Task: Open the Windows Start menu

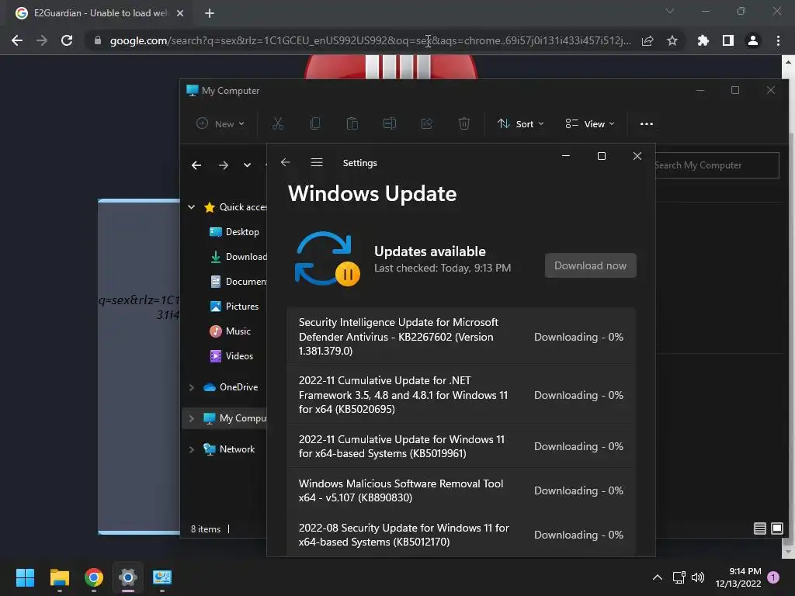Action: point(25,577)
